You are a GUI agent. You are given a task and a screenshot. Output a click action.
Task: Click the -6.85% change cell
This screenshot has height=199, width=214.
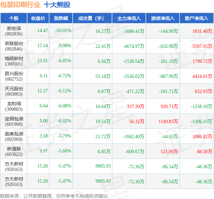pyautogui.click(x=64, y=61)
